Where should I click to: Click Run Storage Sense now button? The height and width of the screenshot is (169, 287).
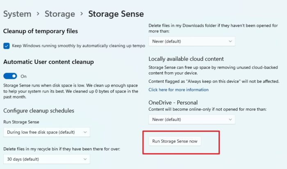tap(175, 141)
